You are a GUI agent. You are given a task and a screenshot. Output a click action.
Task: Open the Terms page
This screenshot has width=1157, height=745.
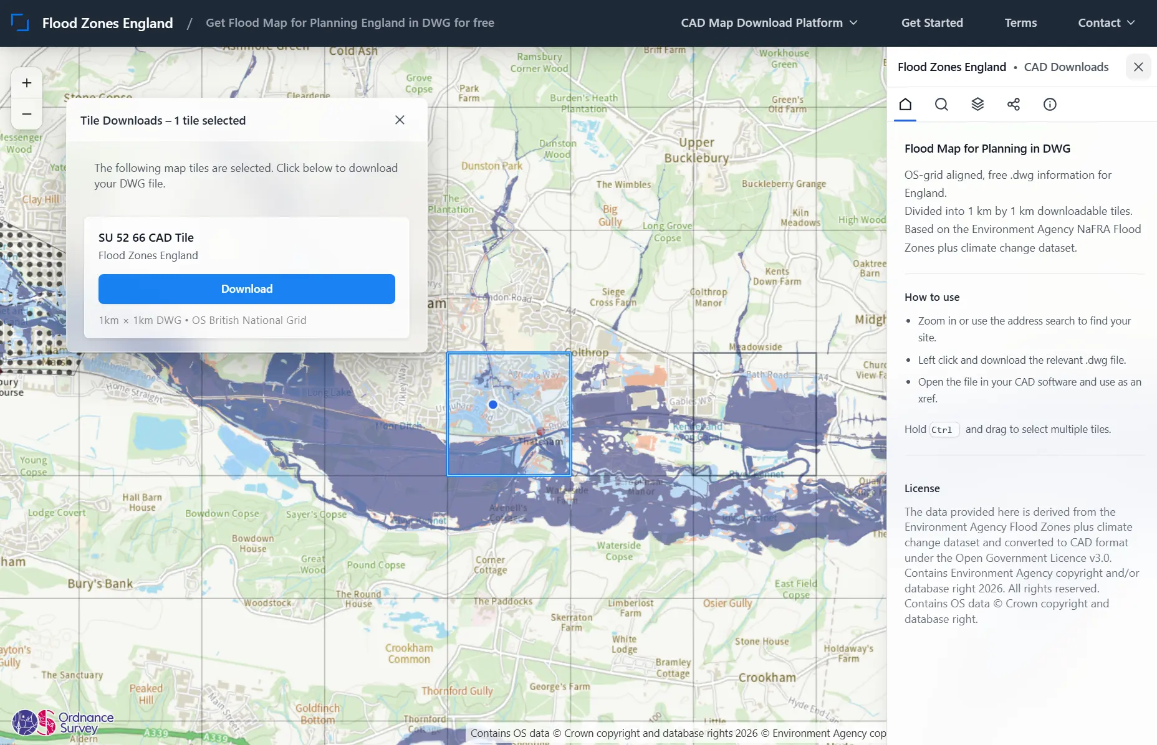(x=1020, y=23)
